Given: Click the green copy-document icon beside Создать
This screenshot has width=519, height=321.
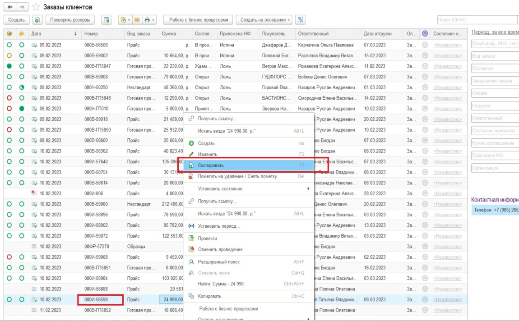Looking at the screenshot, I should click(x=37, y=20).
